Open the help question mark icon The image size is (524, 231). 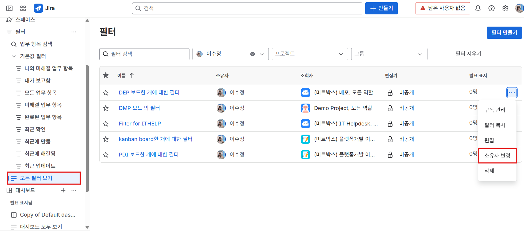pyautogui.click(x=491, y=8)
